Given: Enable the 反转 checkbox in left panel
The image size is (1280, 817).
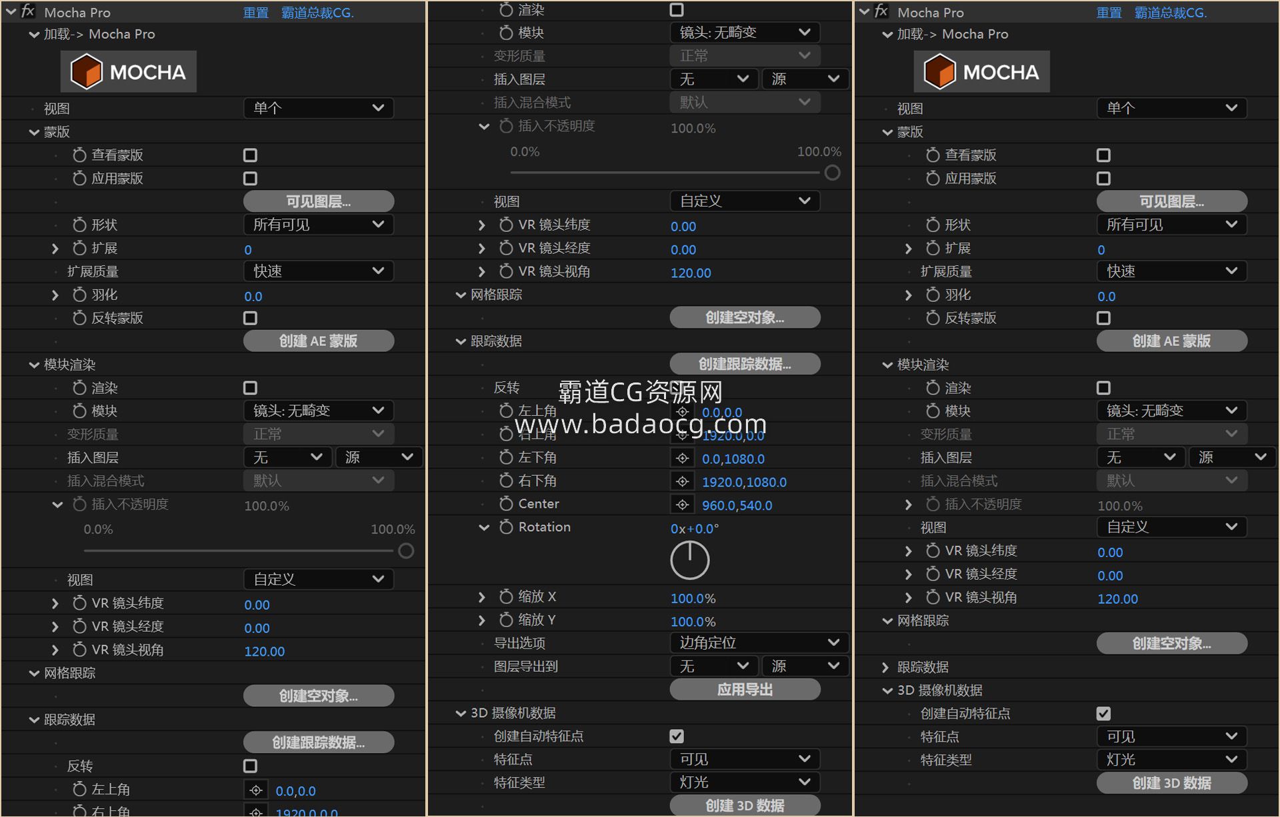Looking at the screenshot, I should click(x=250, y=766).
